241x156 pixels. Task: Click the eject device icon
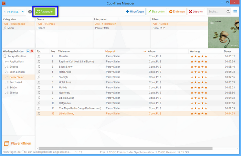30,12
